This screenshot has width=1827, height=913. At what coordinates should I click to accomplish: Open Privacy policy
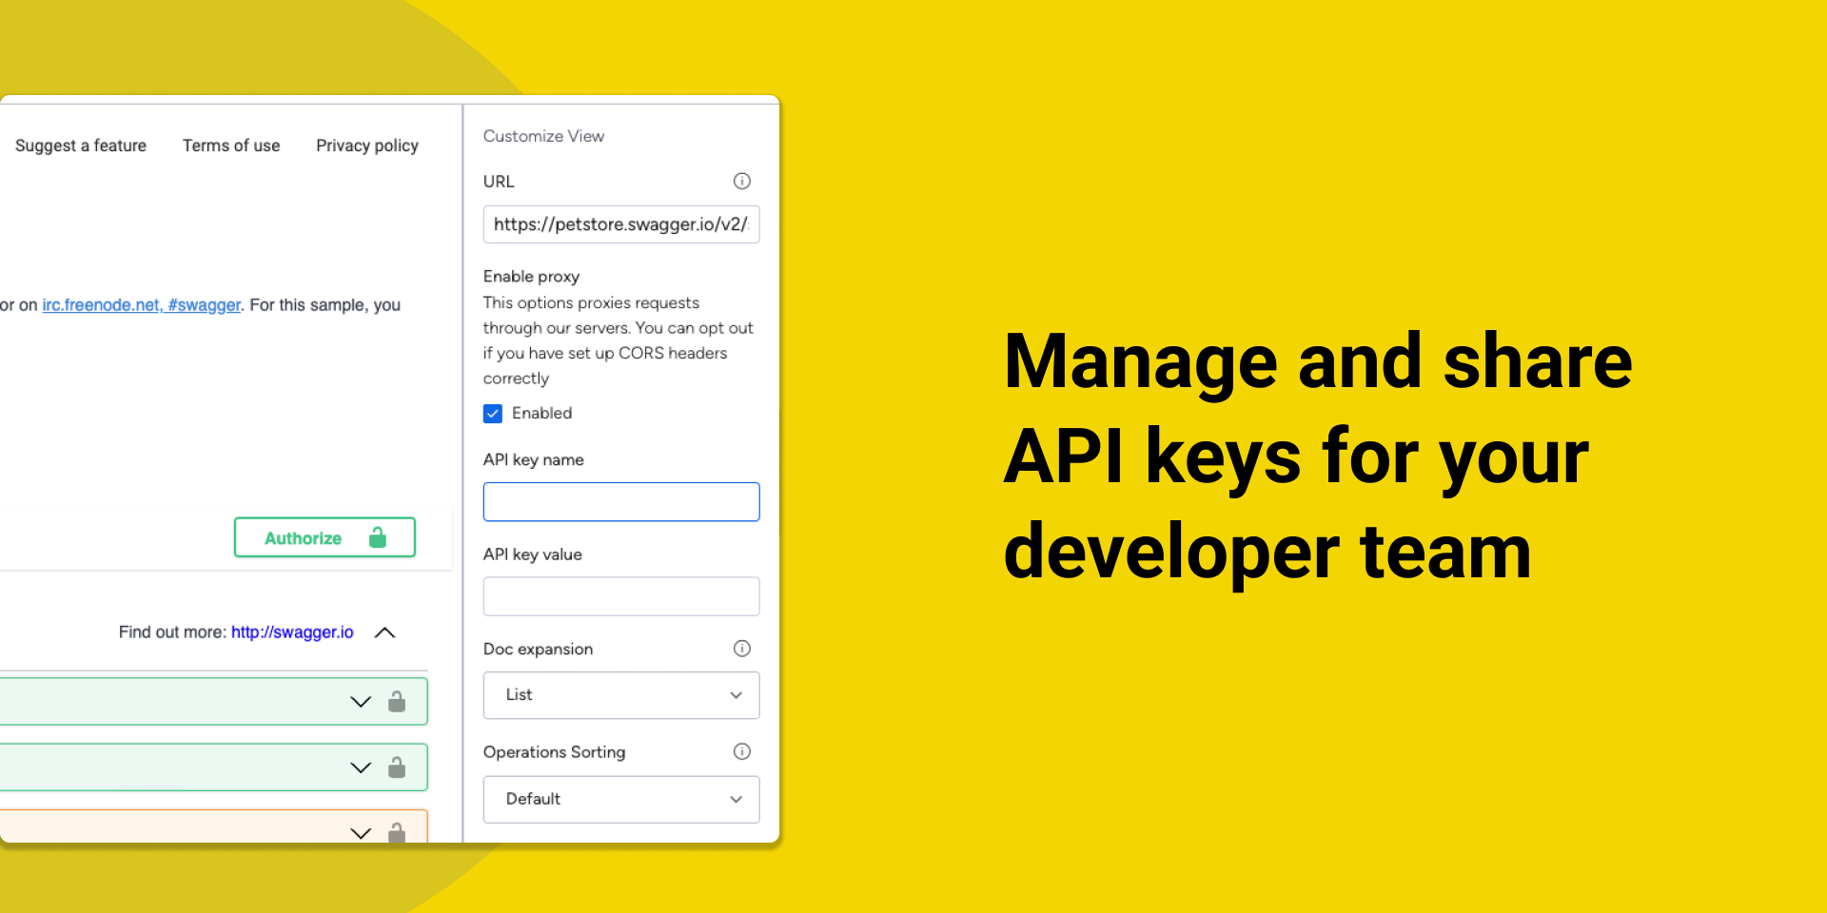tap(367, 146)
